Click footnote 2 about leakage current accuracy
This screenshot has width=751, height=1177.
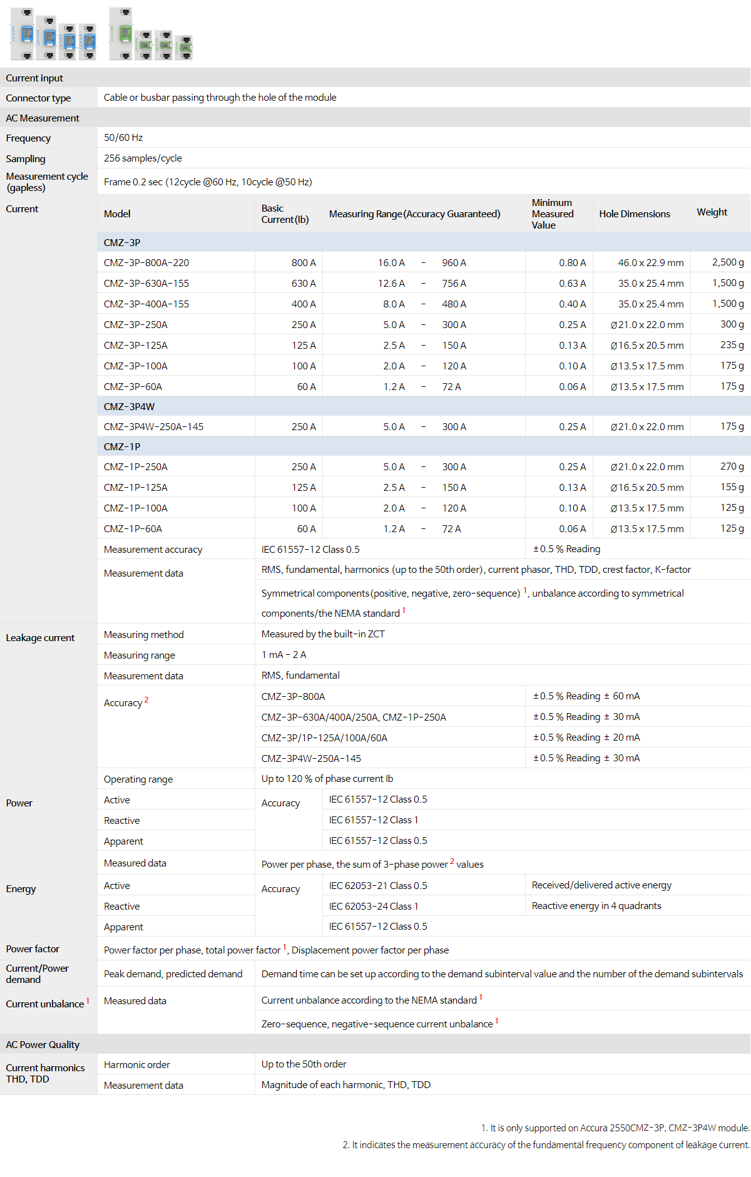pyautogui.click(x=546, y=1145)
